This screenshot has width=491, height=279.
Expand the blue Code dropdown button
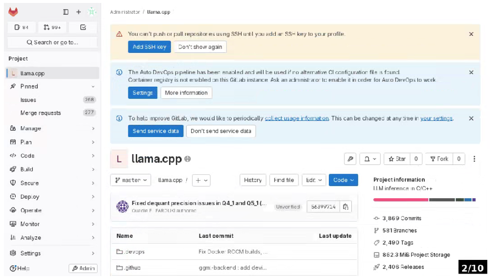(x=343, y=180)
